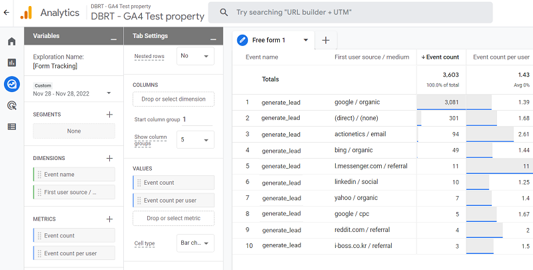The width and height of the screenshot is (533, 270).
Task: Open the Reports bar chart icon
Action: 11,63
